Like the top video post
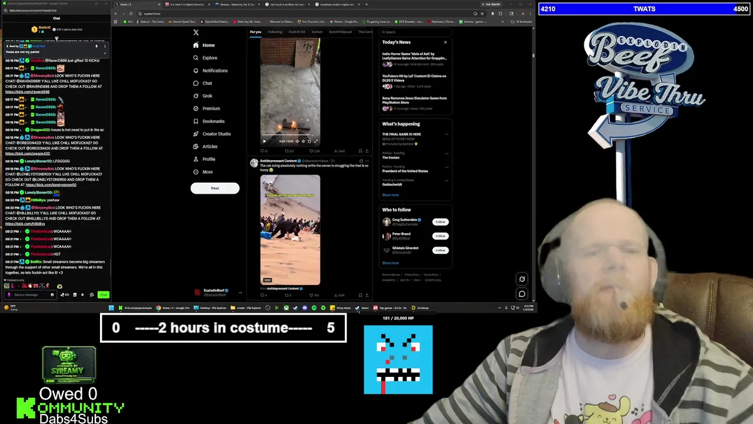 tap(312, 151)
